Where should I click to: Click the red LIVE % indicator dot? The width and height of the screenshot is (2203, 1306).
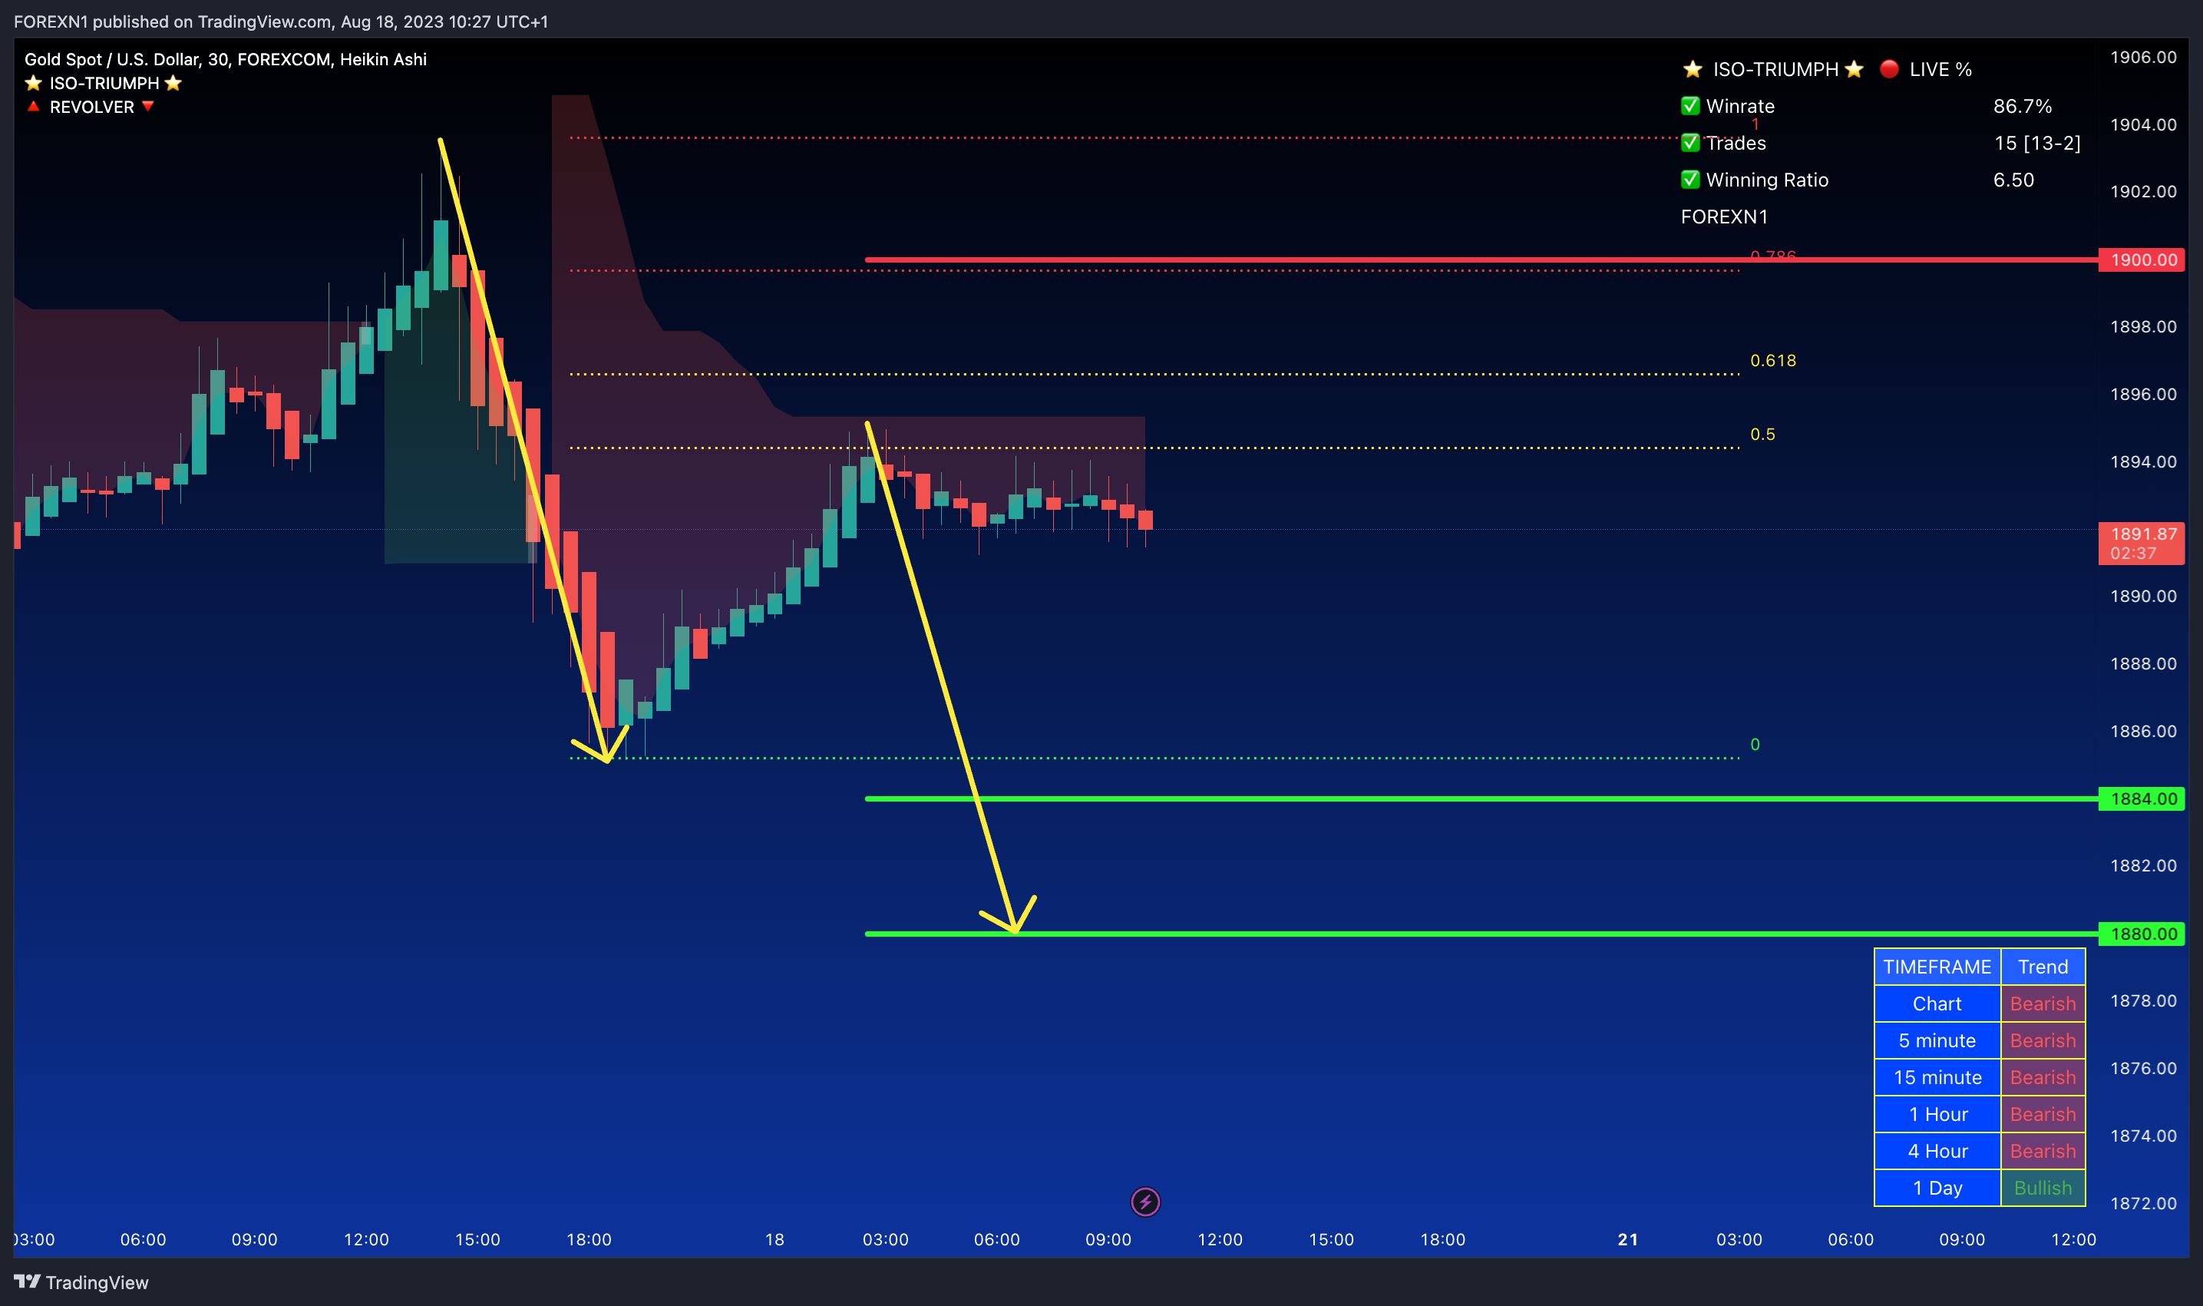tap(1888, 68)
